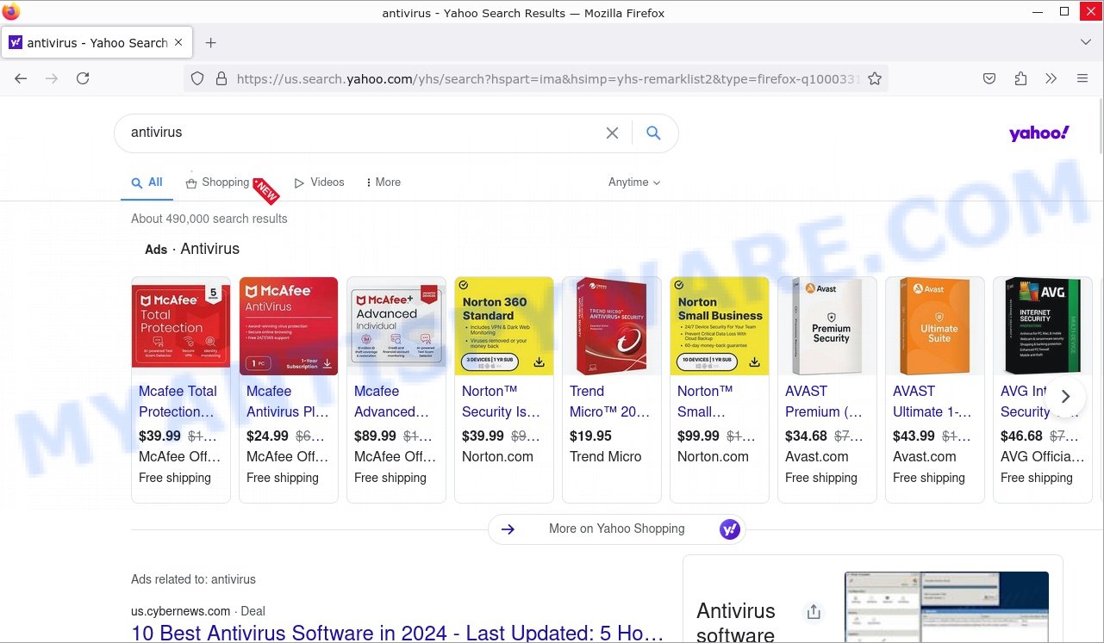Screen dimensions: 1104x643
Task: Expand the list all tabs chevron
Action: coord(1085,42)
